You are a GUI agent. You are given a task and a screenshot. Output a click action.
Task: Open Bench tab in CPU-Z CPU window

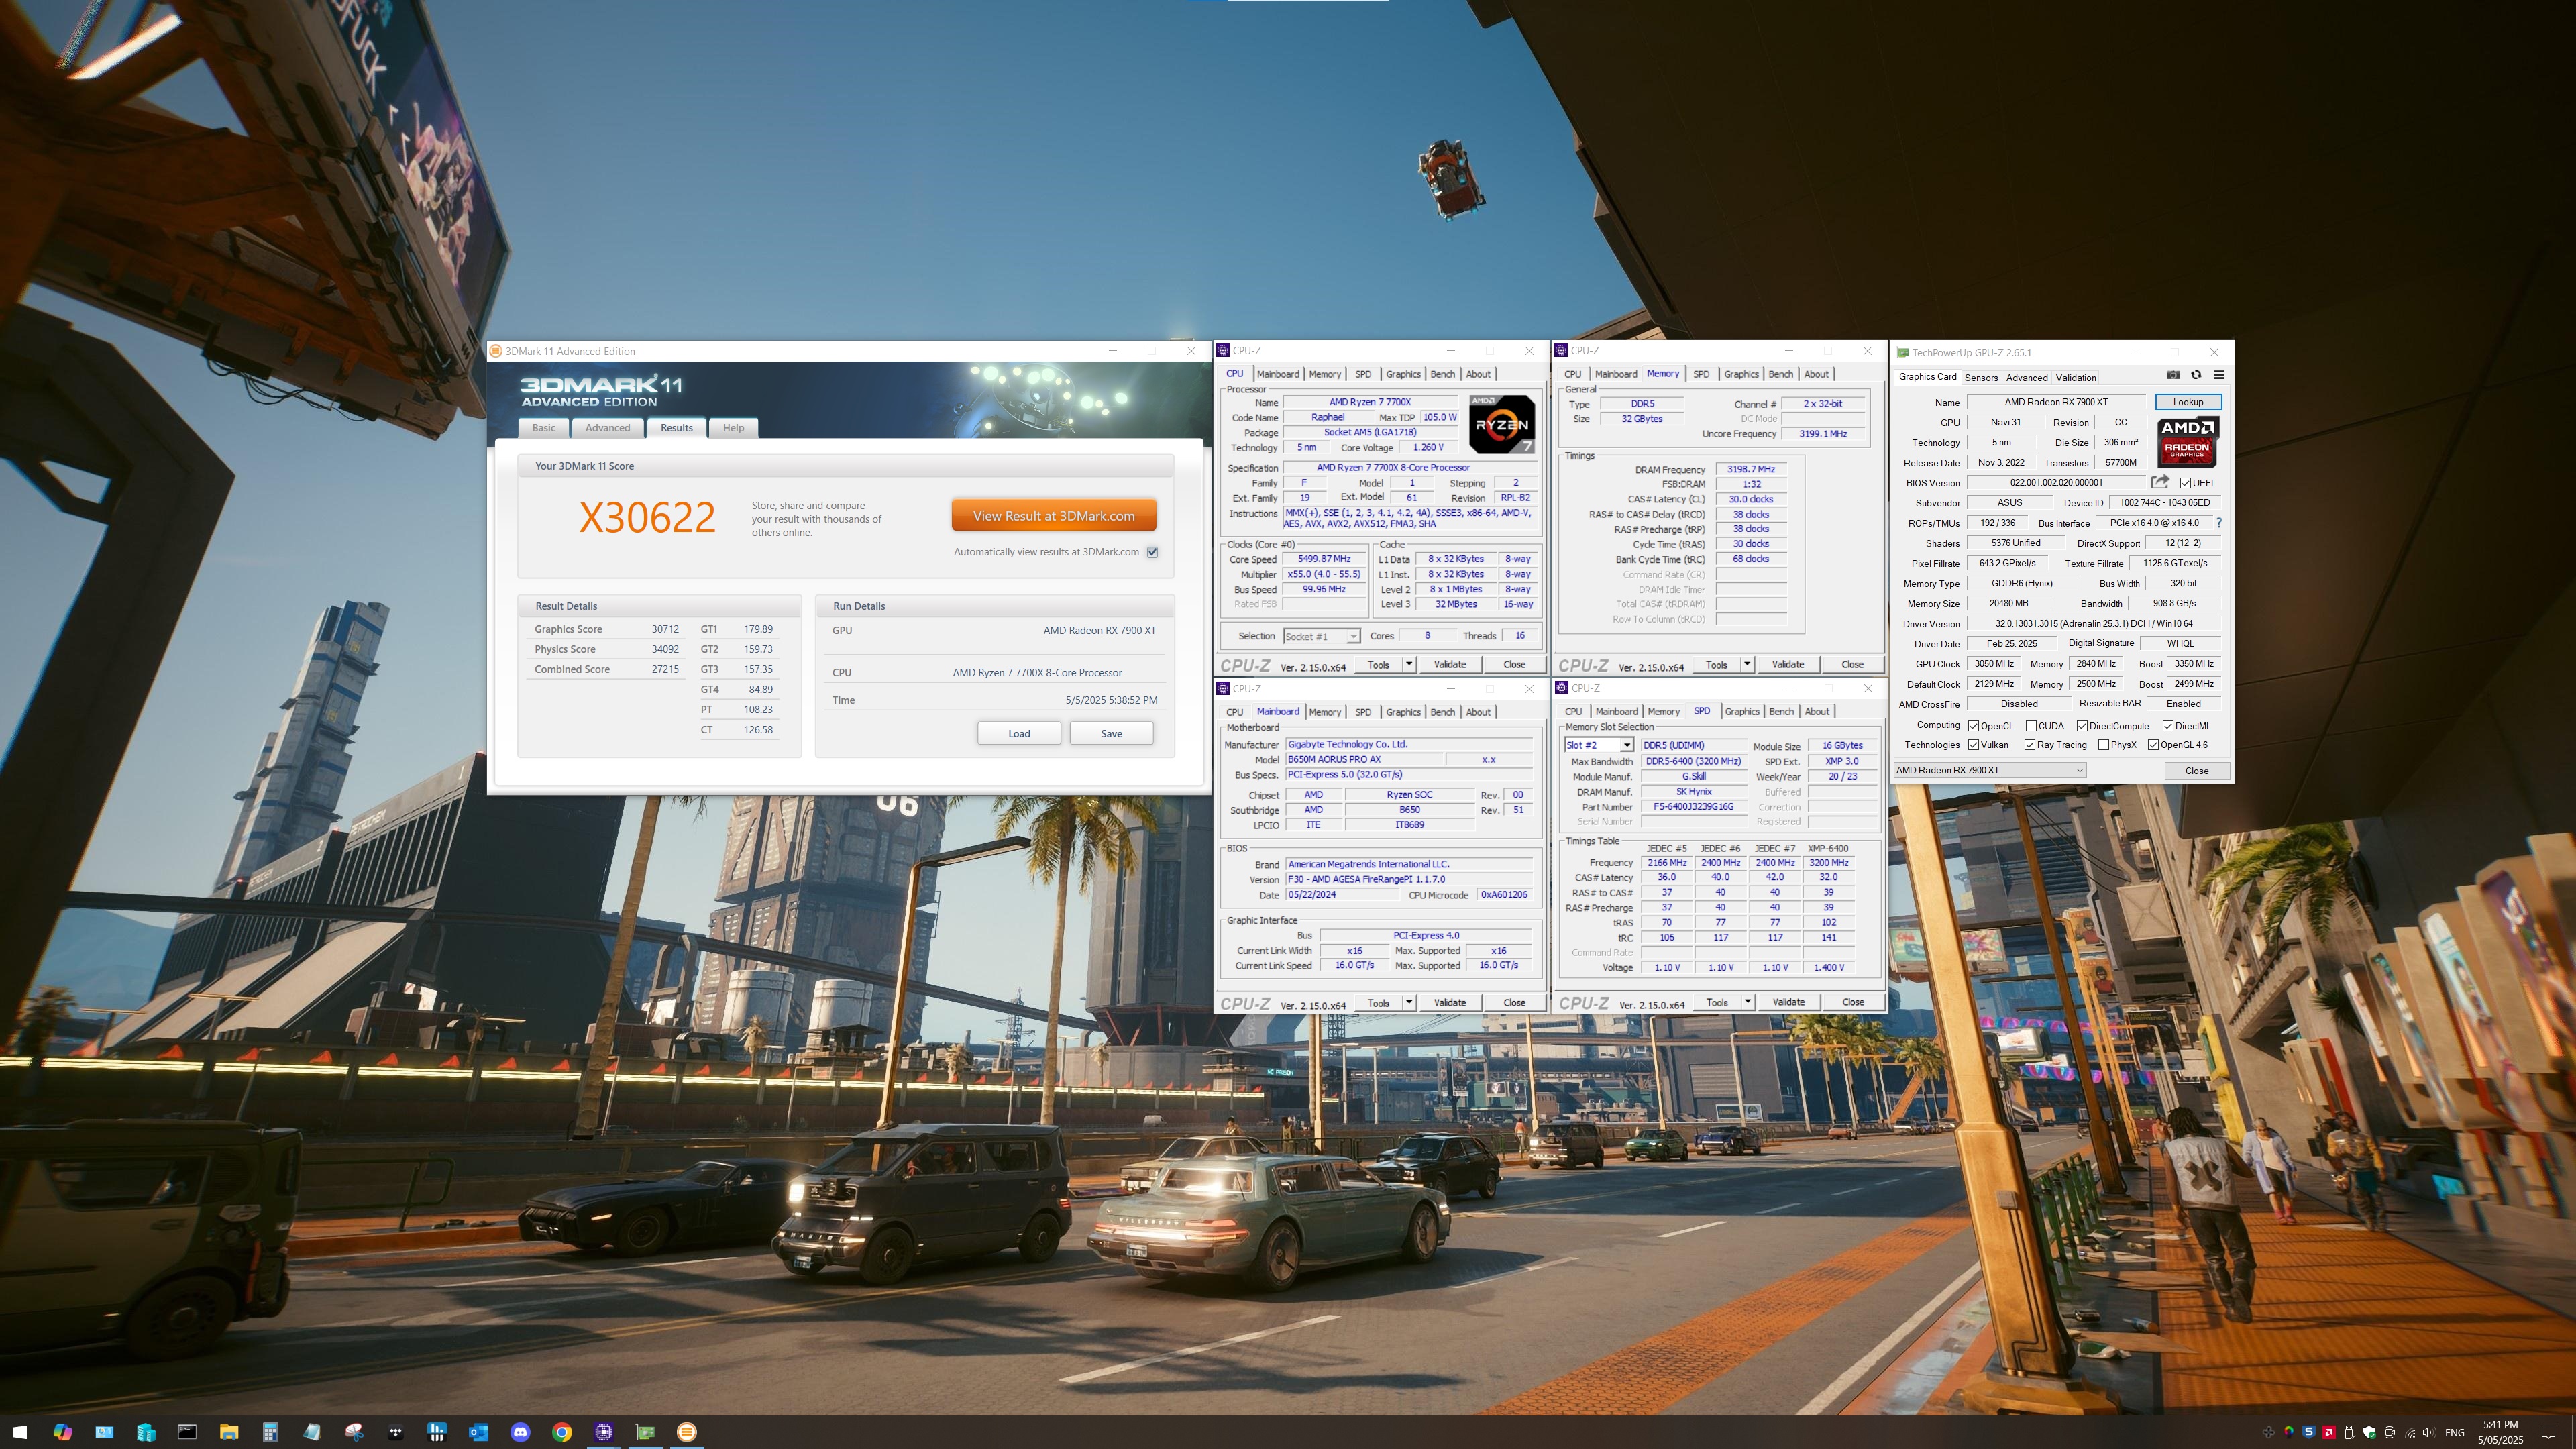[1443, 374]
